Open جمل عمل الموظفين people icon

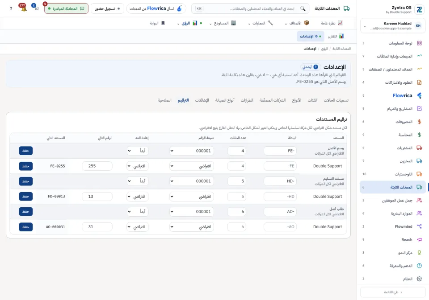point(419,200)
